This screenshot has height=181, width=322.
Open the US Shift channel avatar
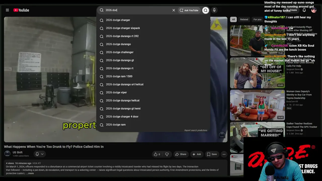point(7,154)
